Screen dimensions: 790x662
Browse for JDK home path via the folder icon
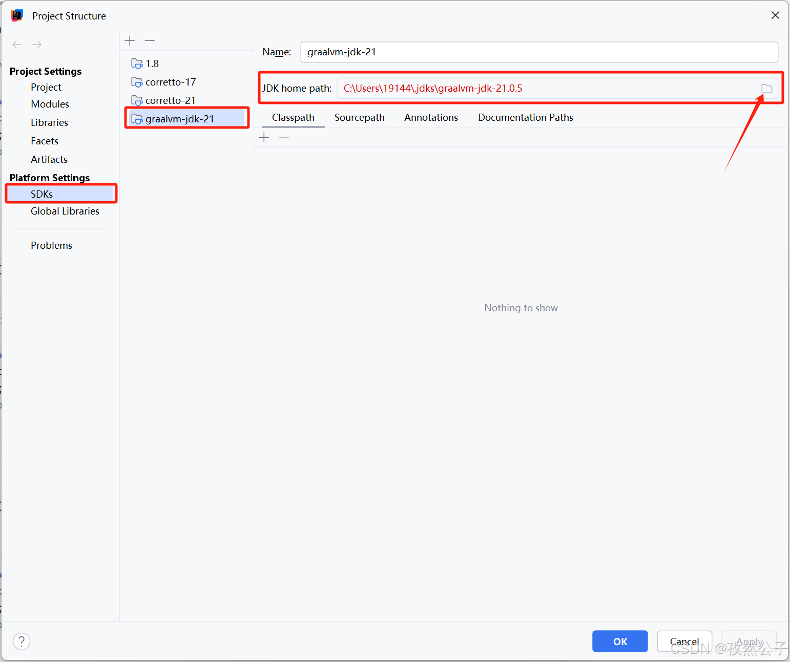767,89
